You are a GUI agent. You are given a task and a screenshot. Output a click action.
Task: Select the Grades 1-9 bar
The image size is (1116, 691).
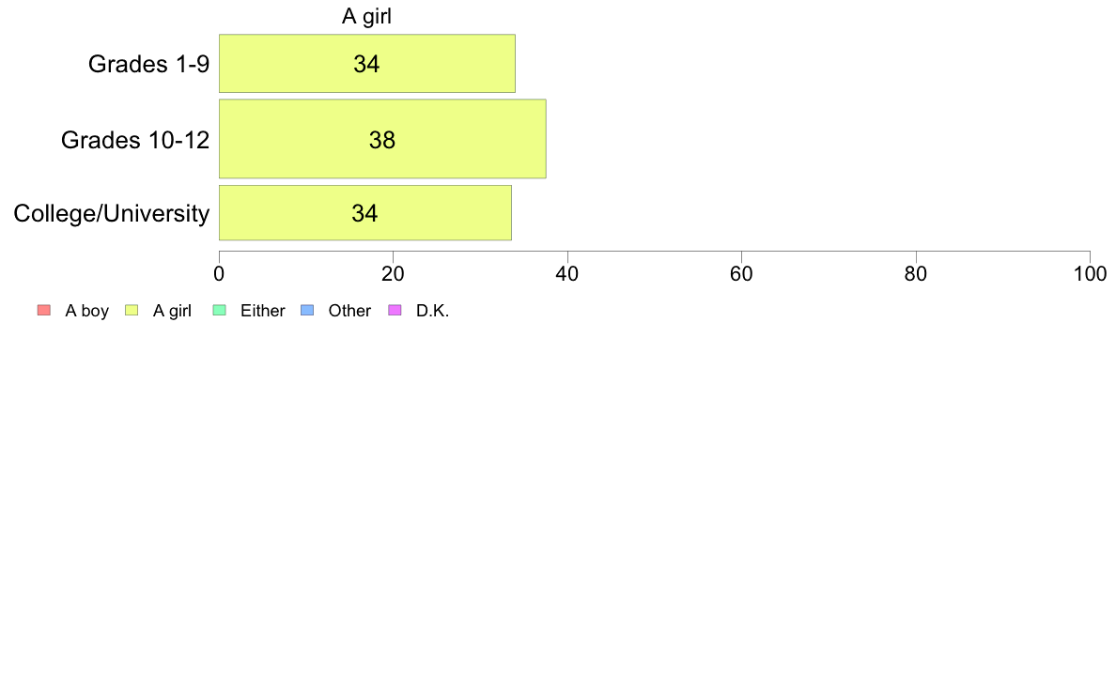(367, 63)
